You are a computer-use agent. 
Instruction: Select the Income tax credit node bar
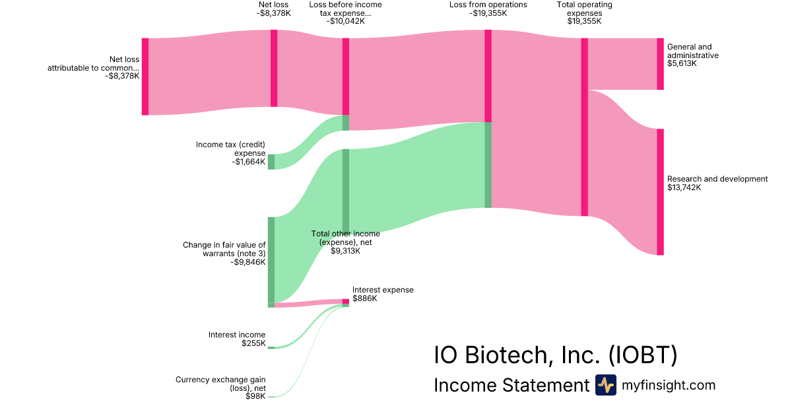pos(271,162)
